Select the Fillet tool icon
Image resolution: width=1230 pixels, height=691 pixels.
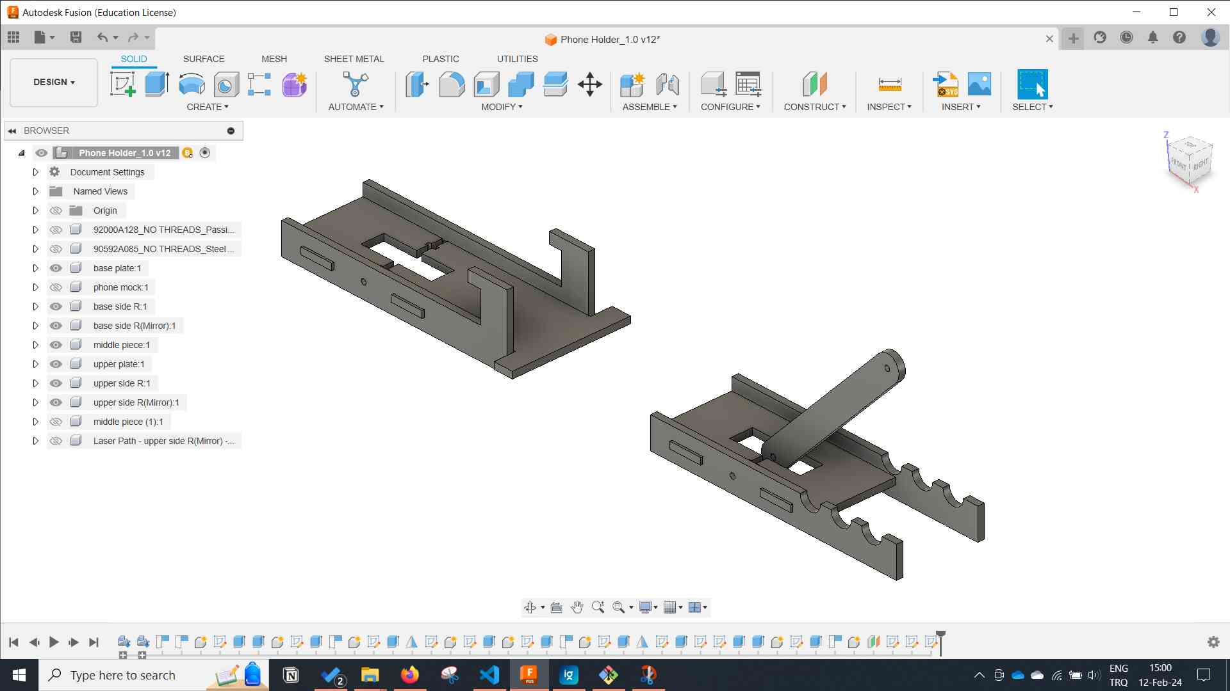point(452,84)
